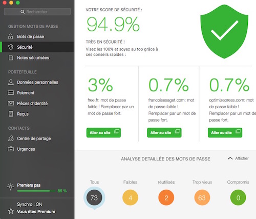Screen dimensions: 256x219
Task: Click the Rechercher search field
Action: tap(37, 12)
